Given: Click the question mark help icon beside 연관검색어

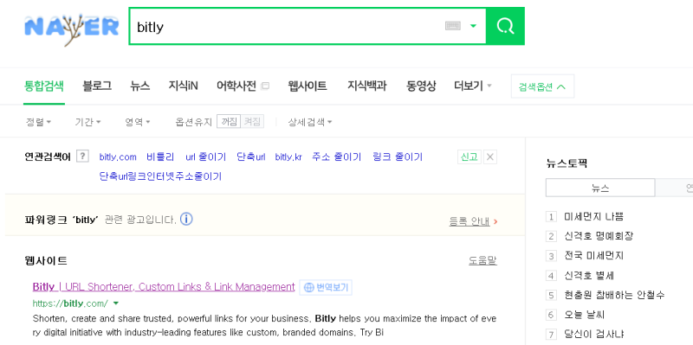Looking at the screenshot, I should click(82, 157).
